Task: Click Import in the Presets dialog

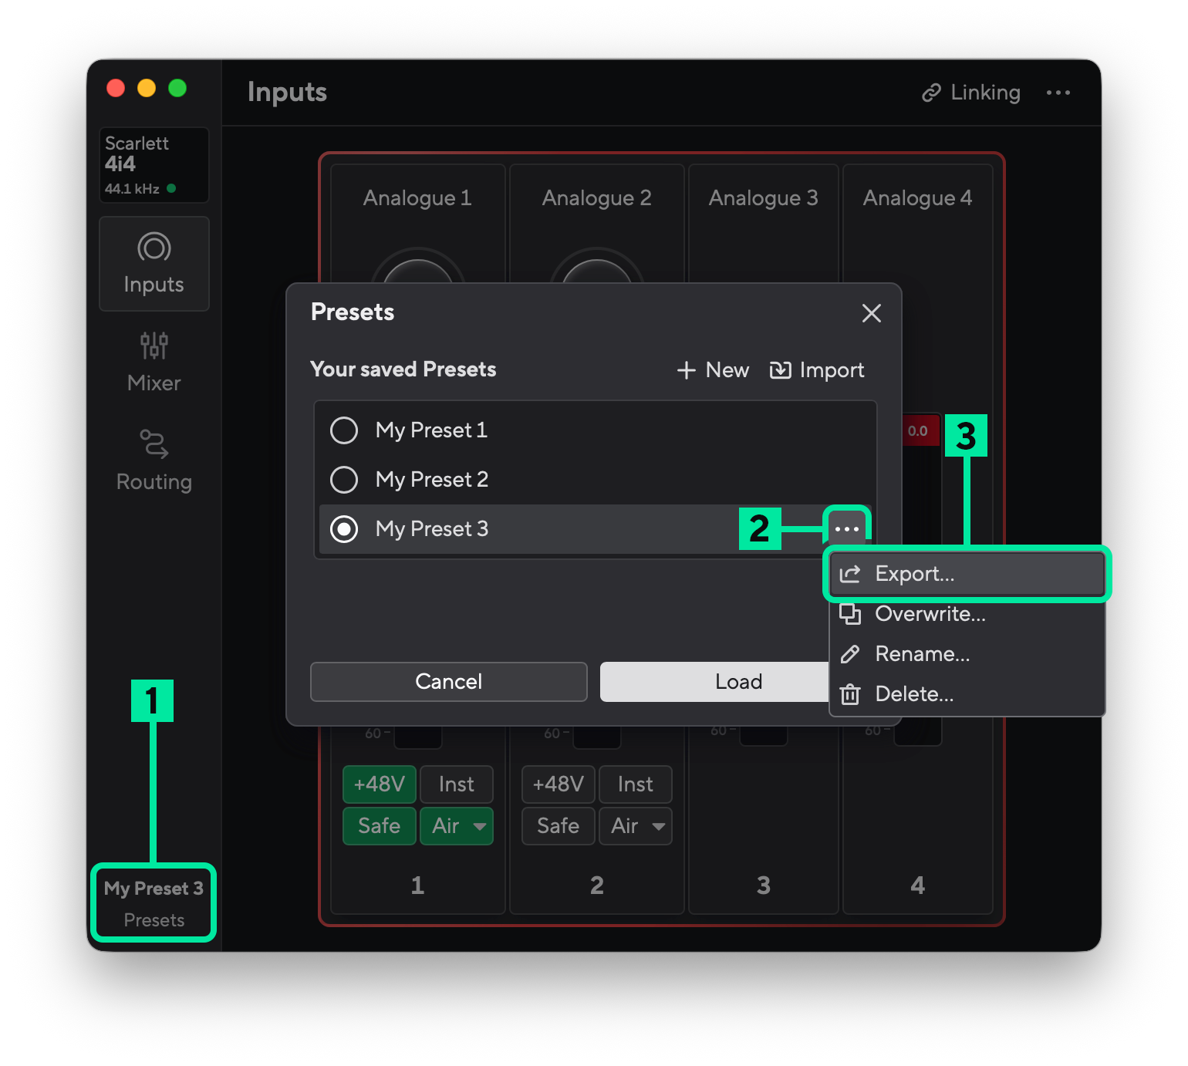Action: tap(817, 370)
